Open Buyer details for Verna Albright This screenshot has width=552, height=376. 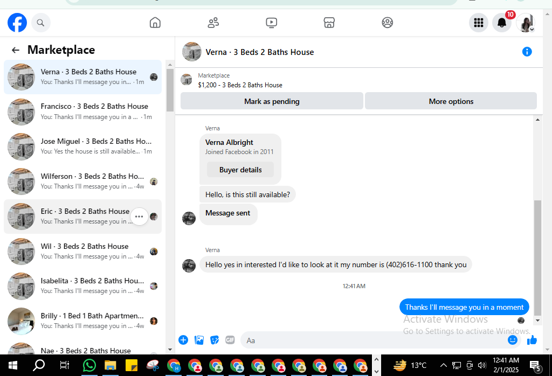[240, 170]
